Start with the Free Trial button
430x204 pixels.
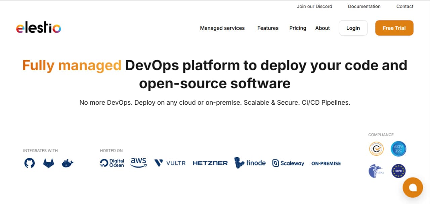click(394, 28)
